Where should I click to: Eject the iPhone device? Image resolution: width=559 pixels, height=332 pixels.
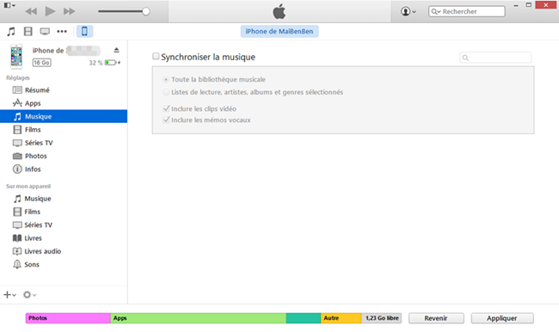117,50
